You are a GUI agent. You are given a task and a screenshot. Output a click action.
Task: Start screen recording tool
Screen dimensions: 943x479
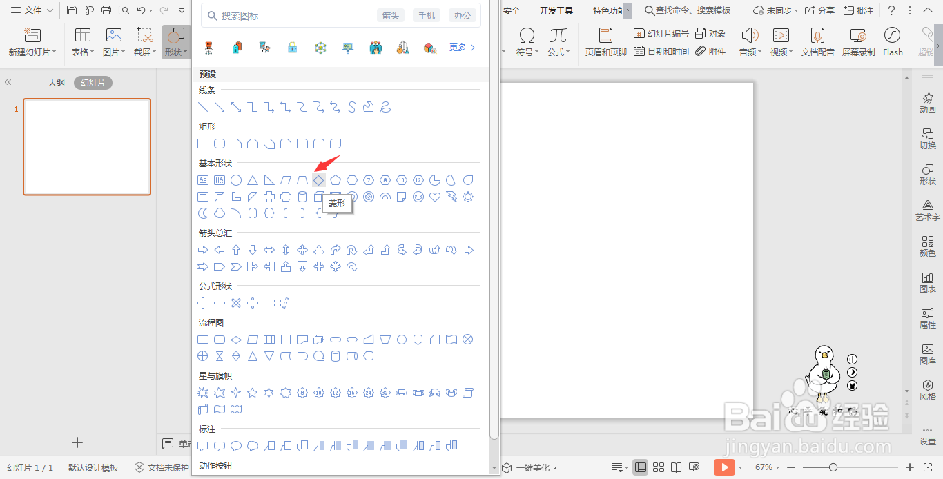(x=858, y=42)
